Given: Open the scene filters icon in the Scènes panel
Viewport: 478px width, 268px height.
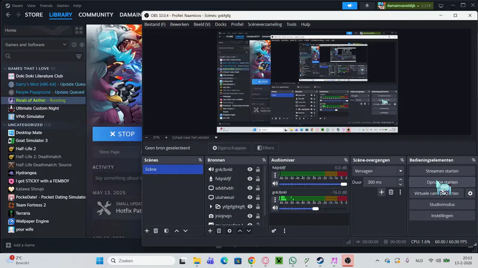Looking at the screenshot, I should coord(166,231).
